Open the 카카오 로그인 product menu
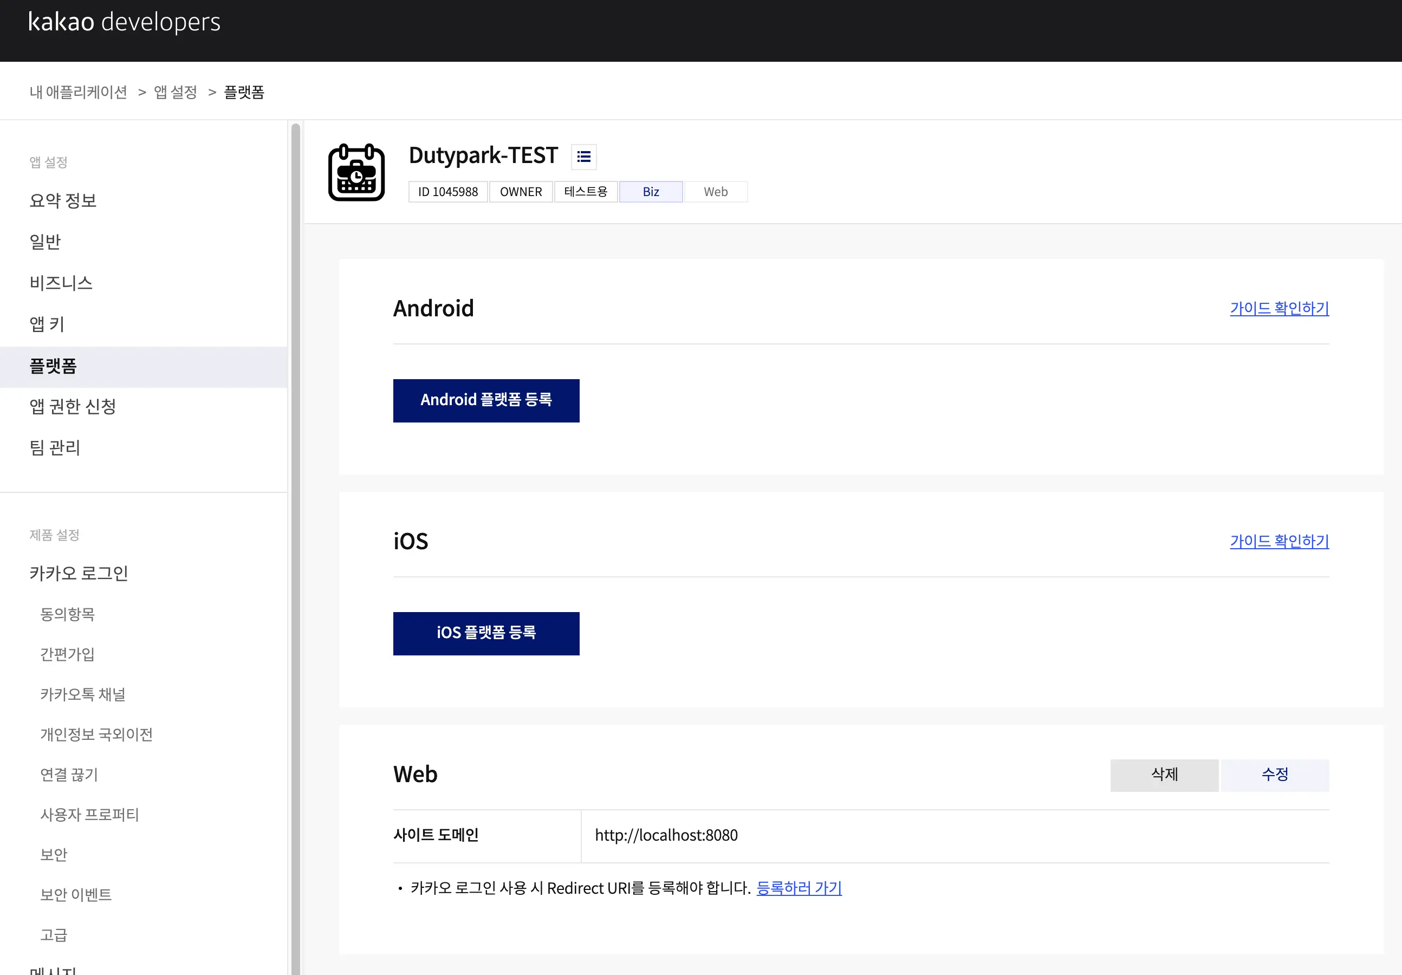 pos(79,573)
